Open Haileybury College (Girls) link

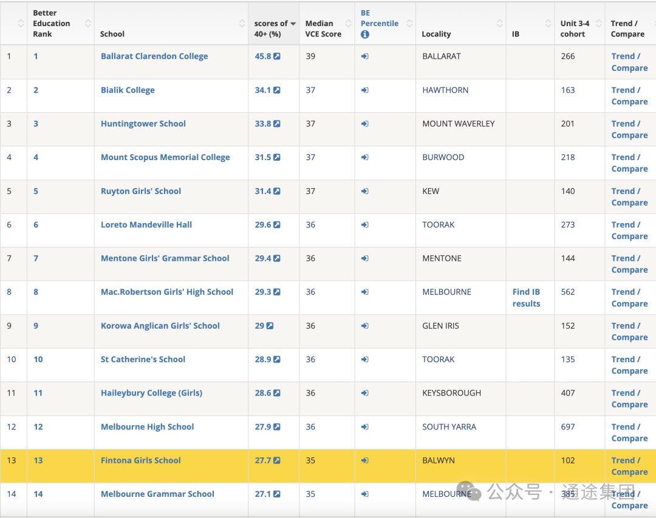151,393
